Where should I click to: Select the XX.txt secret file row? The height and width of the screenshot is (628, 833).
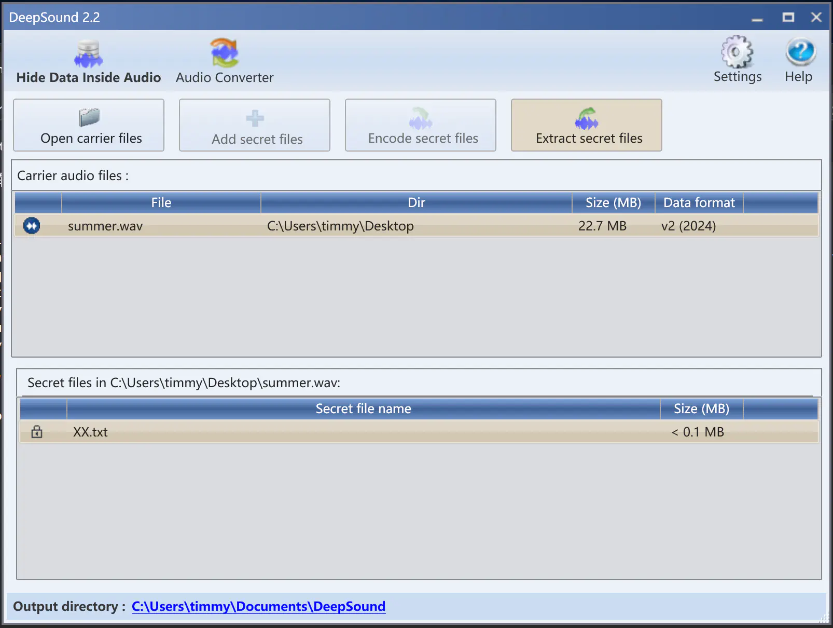(363, 432)
